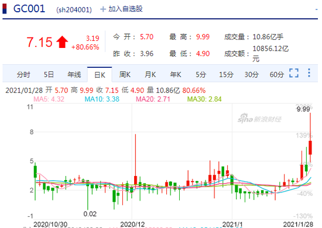322x228 pixels.
Task: Click the MA30: 2.84 legend
Action: click(x=204, y=99)
